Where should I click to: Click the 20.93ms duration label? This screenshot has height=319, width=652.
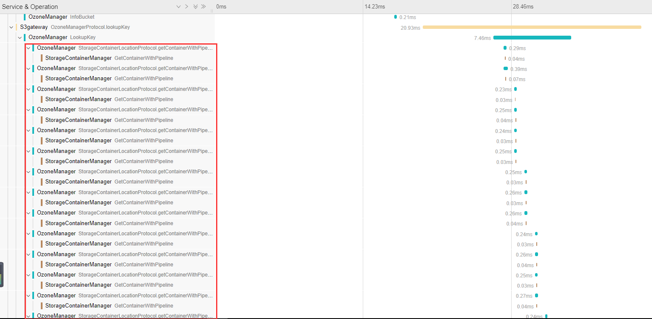[410, 28]
